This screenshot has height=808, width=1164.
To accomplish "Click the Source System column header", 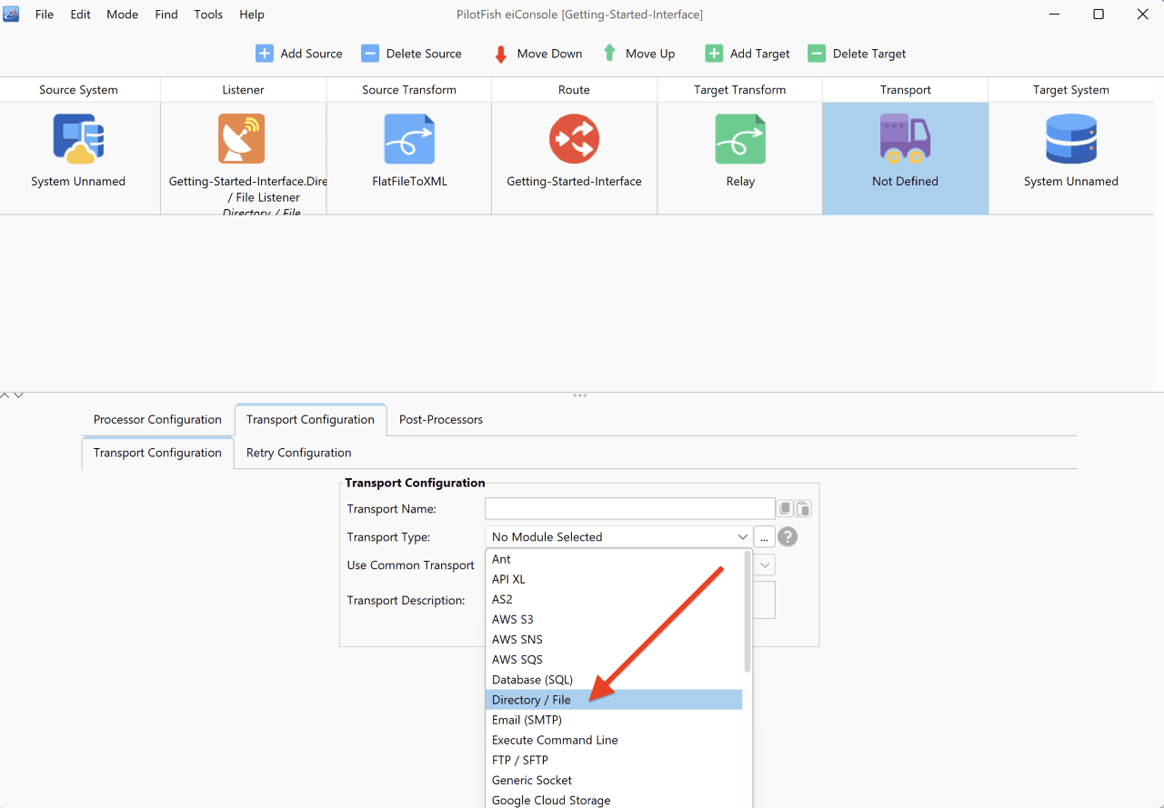I will click(x=79, y=90).
